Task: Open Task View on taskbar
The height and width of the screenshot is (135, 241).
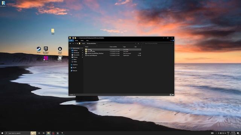Action: (x=44, y=133)
